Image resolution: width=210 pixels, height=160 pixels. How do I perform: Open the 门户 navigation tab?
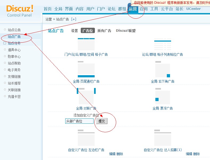pyautogui.click(x=101, y=9)
